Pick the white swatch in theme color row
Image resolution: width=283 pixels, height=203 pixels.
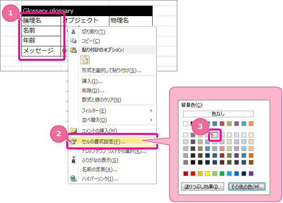click(x=186, y=124)
